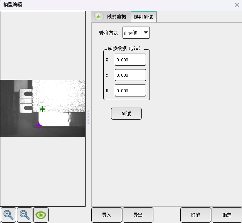Toggle the green eye visibility button
The image size is (242, 223).
[41, 215]
